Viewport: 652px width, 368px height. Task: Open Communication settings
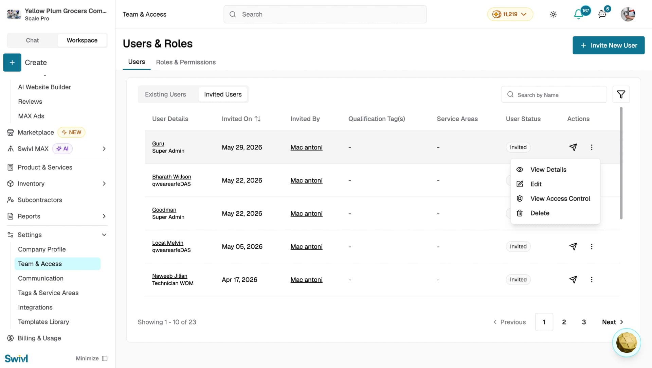tap(41, 279)
